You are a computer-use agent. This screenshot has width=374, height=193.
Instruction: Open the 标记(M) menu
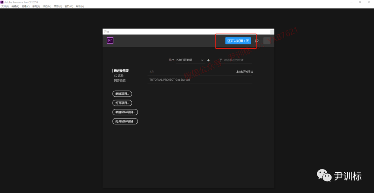(47, 7)
